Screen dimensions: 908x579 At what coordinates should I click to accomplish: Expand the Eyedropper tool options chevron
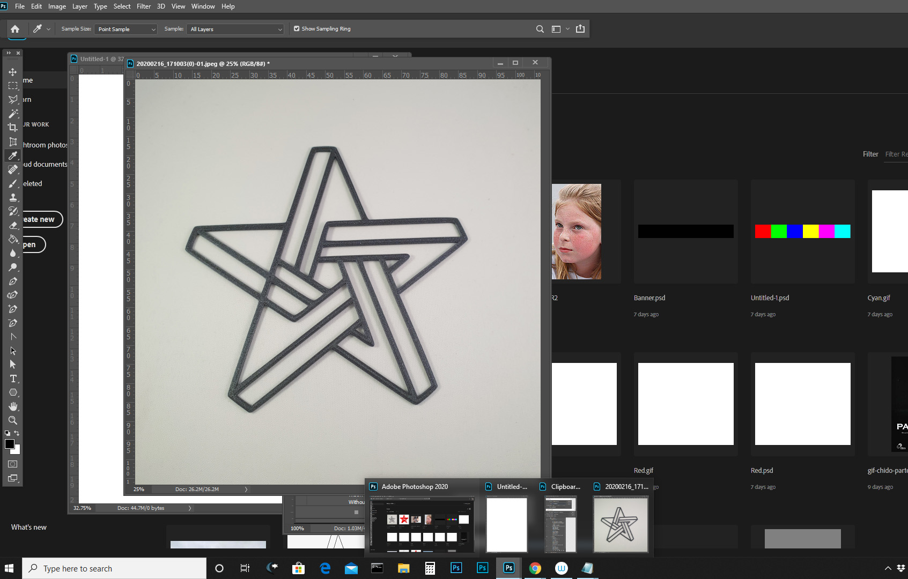47,29
